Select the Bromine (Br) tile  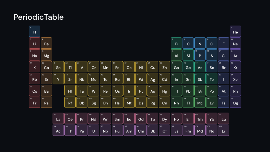[x=224, y=67]
